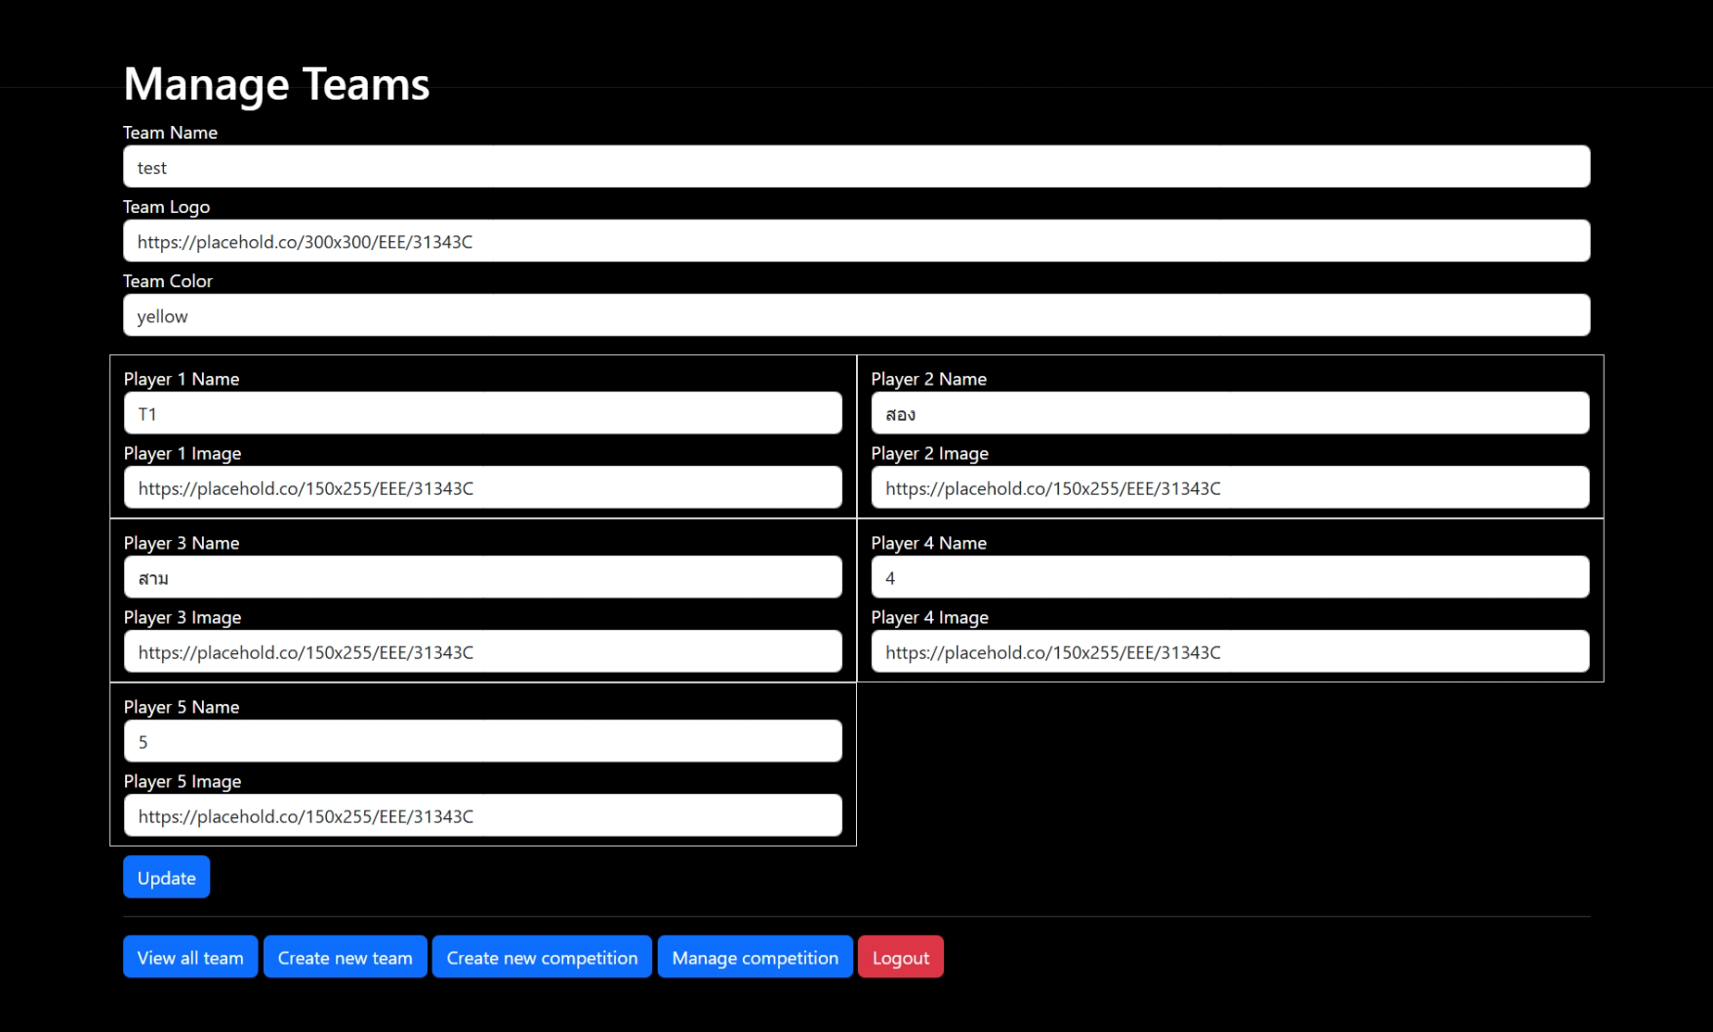The image size is (1713, 1032).
Task: Click the Player 1 Name field showing 'T1'
Action: pos(482,412)
